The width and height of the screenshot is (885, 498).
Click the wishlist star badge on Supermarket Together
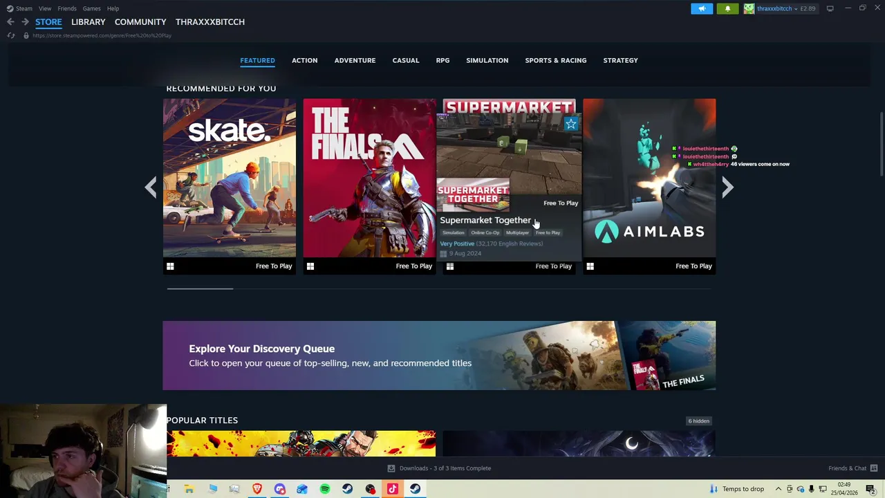[570, 124]
